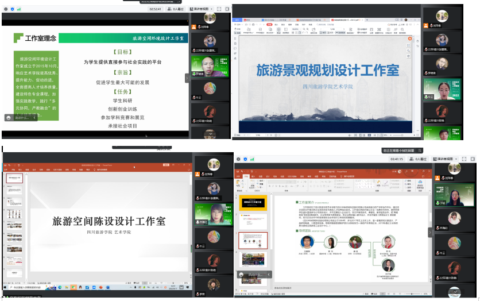Adjust WPS status bar zoom slider
Screen dimensions: 480x301
402,135
